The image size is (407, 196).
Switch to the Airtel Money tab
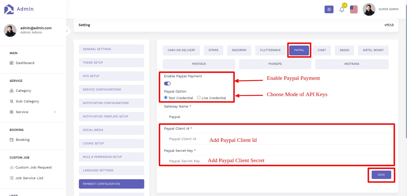373,50
